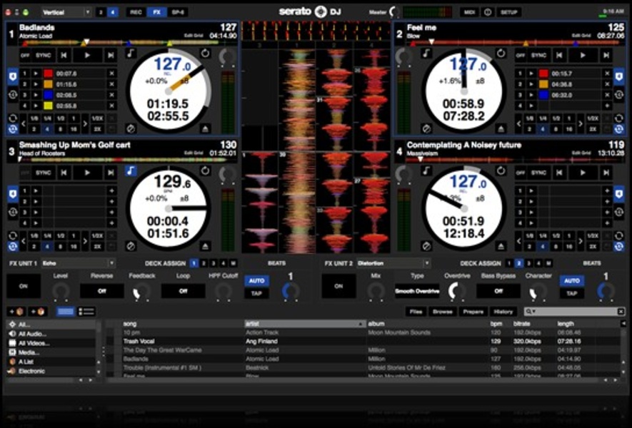
Task: Switch library to the list view icon
Action: [x=86, y=312]
